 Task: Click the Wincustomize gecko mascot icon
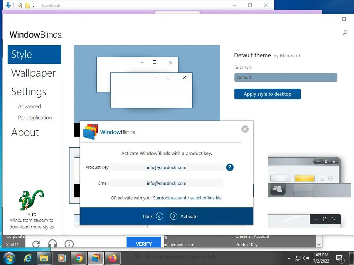[31, 200]
